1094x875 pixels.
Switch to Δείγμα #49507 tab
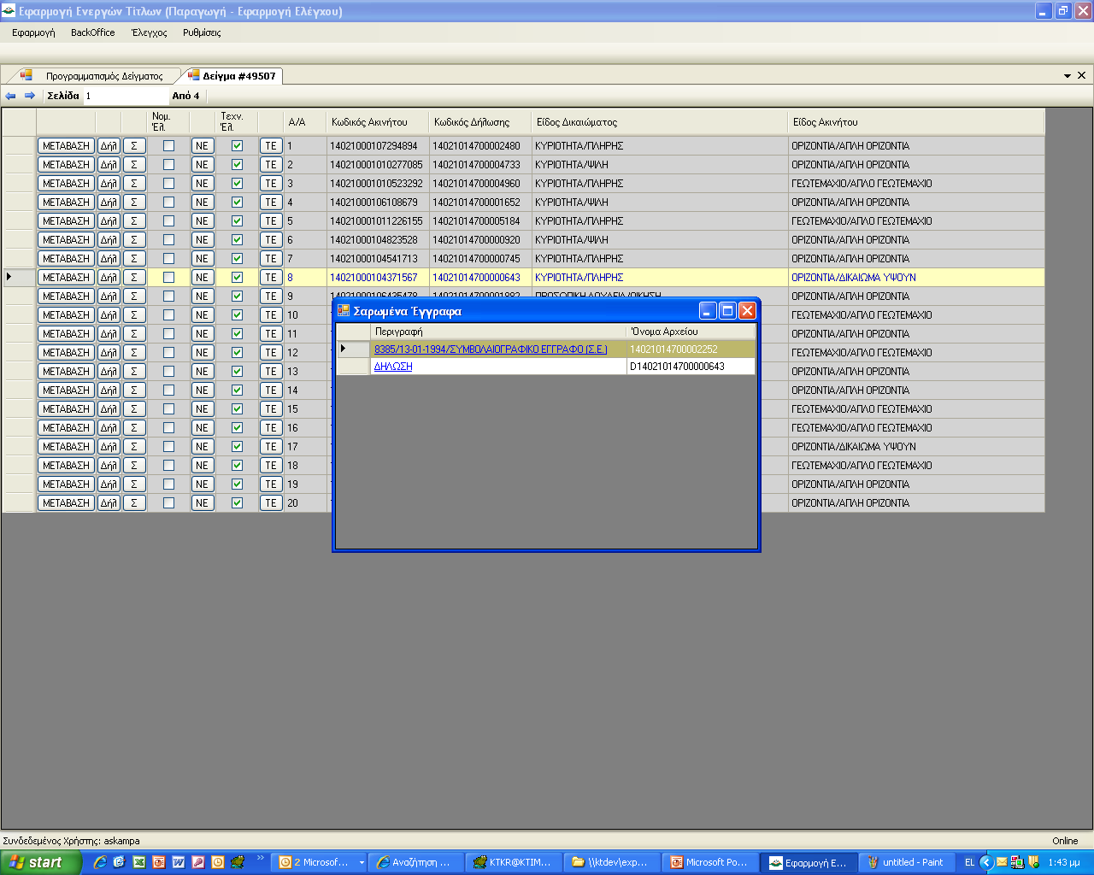(x=232, y=76)
